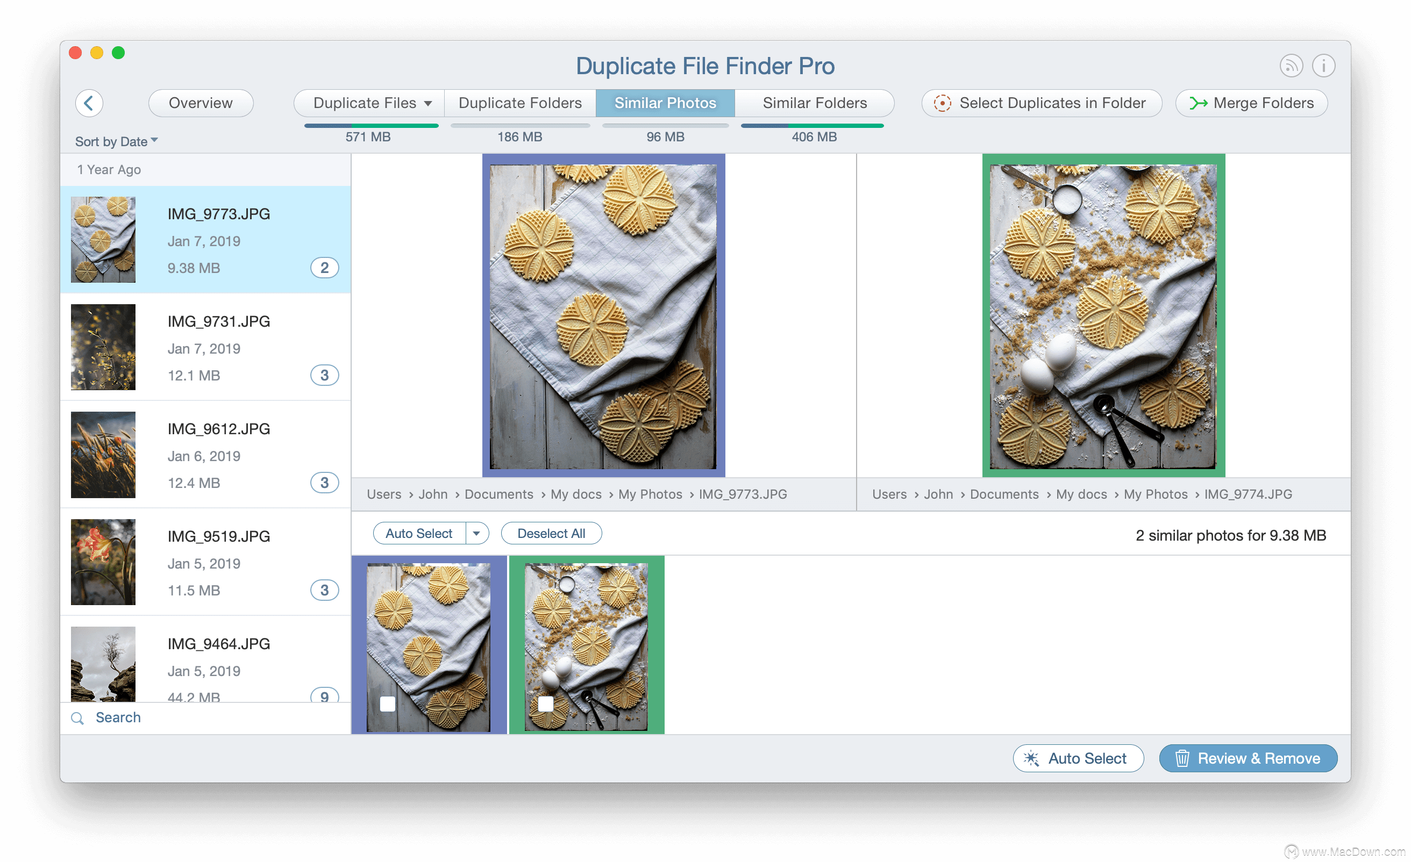Click the info icon top right corner

coord(1323,66)
